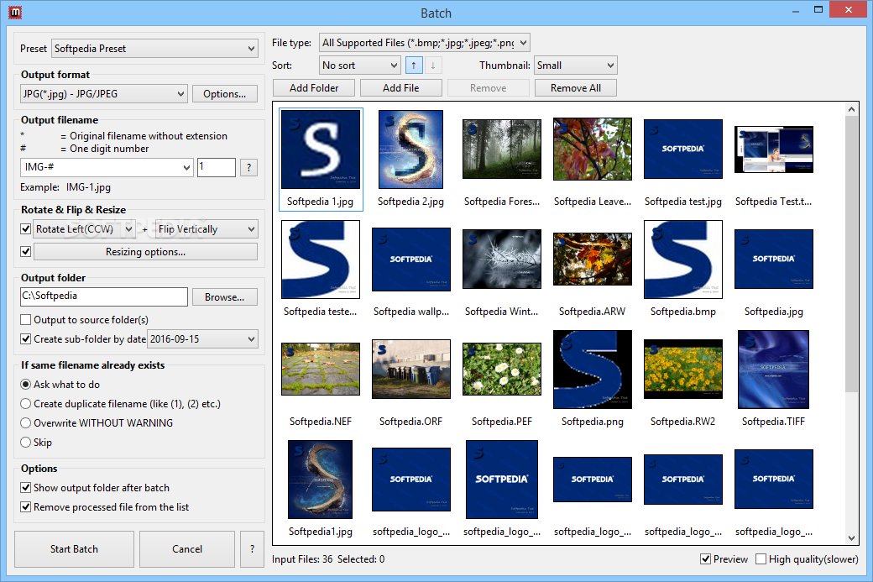Screen dimensions: 873x582
Task: Check Output to source folder(s)
Action: click(x=26, y=320)
